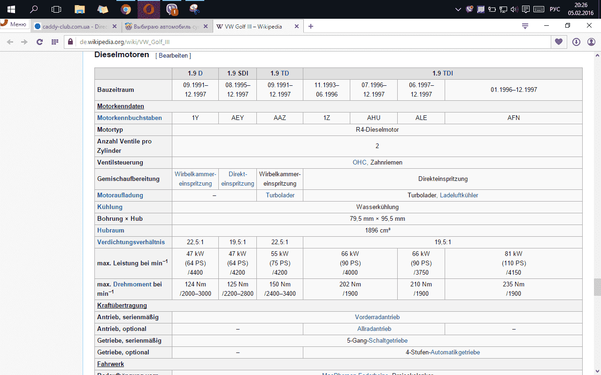Click the user profile icon in toolbar
The height and width of the screenshot is (375, 601).
[x=591, y=42]
